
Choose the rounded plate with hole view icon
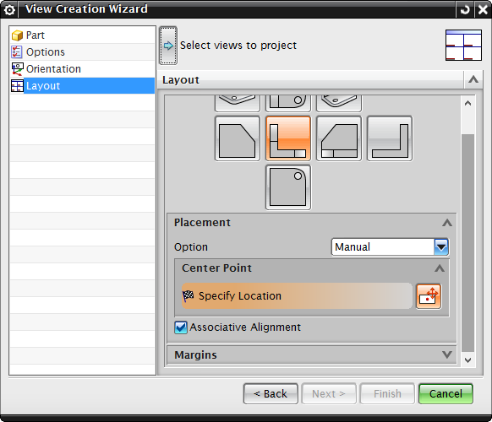click(x=288, y=187)
